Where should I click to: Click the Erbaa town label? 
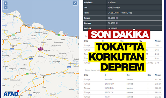point(32,46)
